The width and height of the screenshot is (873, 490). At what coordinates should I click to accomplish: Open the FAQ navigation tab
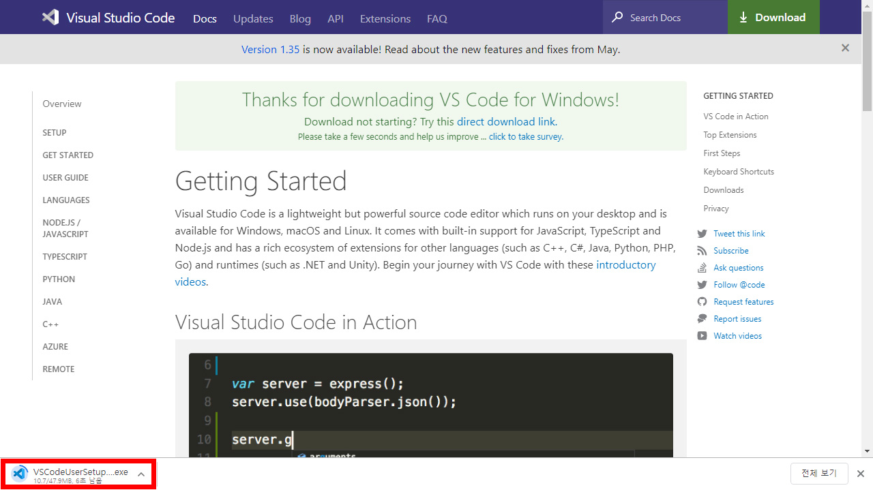[x=437, y=18]
